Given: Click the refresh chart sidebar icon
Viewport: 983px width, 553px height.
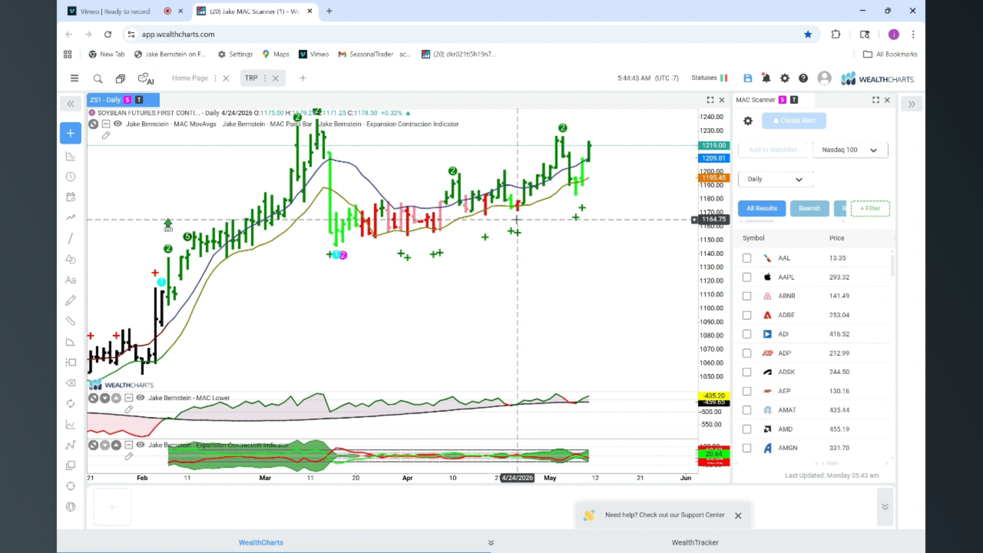Looking at the screenshot, I should pyautogui.click(x=71, y=403).
